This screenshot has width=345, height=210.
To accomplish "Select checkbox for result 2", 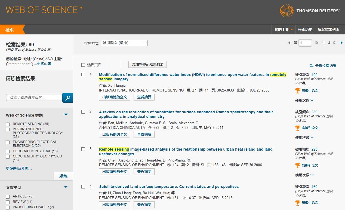I will tap(83, 112).
